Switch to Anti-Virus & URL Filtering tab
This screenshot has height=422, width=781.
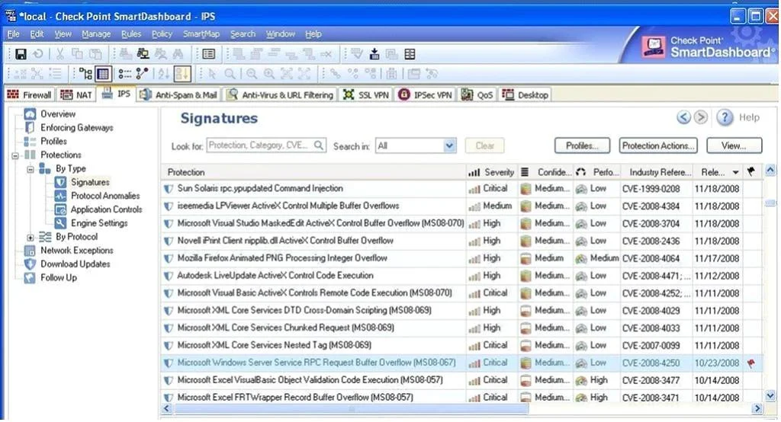[280, 94]
